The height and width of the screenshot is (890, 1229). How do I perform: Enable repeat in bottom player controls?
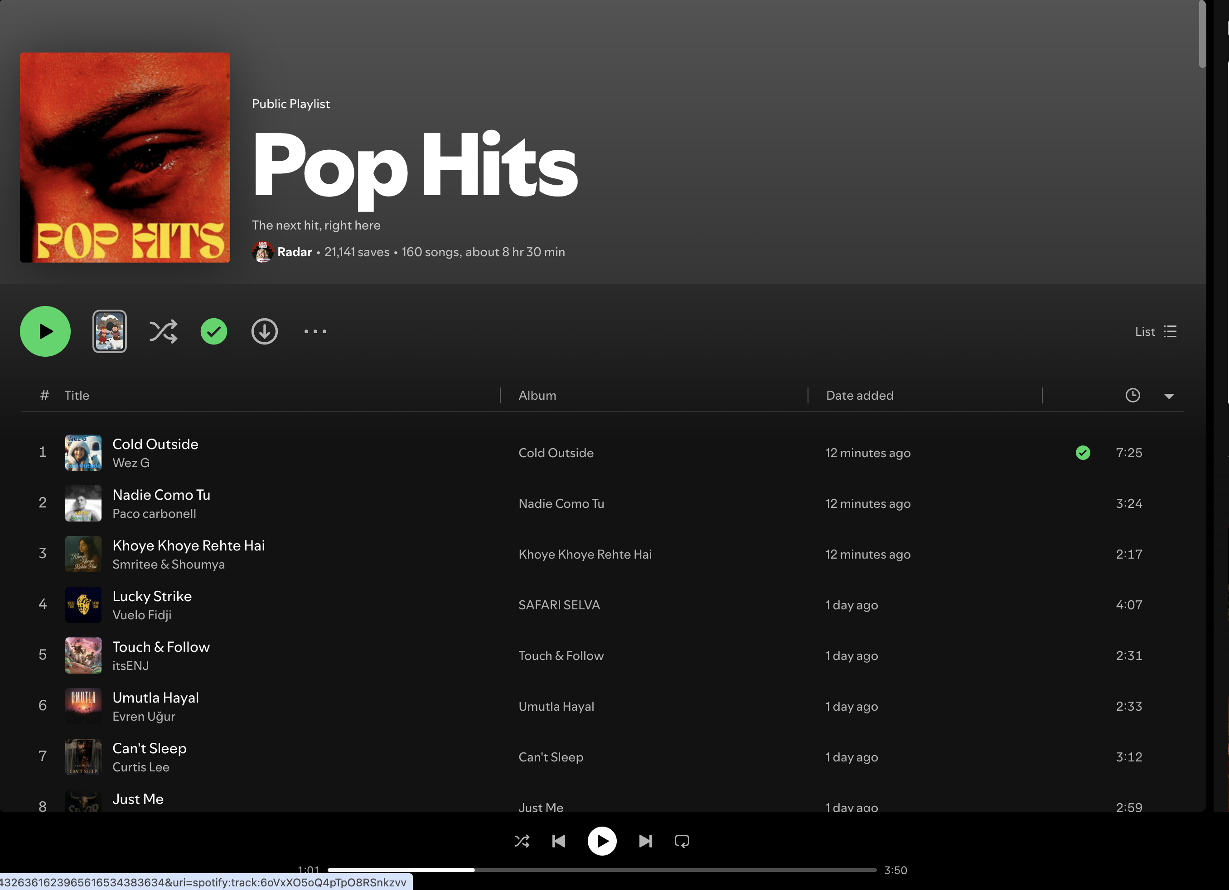click(682, 841)
